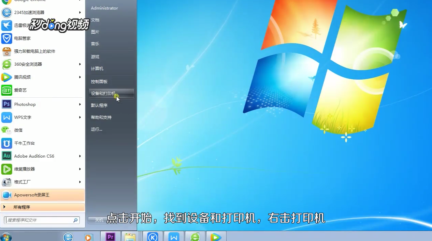Image resolution: width=432 pixels, height=241 pixels.
Task: Open the blue K music taskbar icon
Action: click(x=153, y=236)
